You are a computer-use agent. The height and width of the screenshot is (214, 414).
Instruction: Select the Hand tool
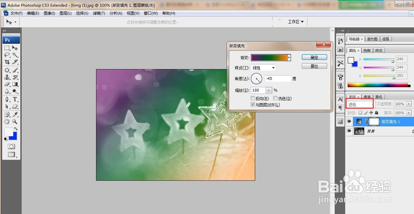pos(7,121)
